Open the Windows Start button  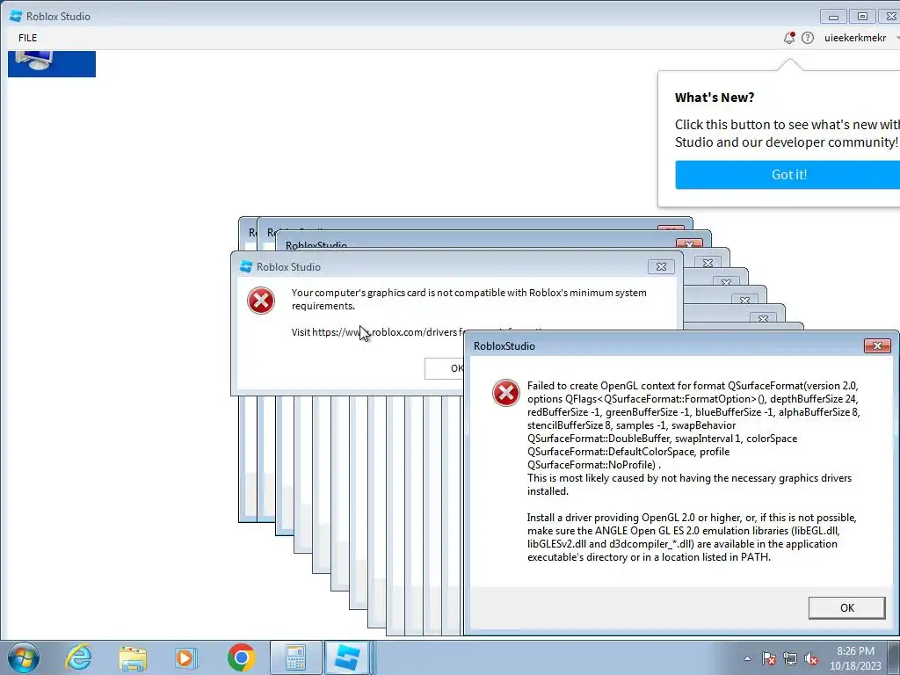point(23,657)
